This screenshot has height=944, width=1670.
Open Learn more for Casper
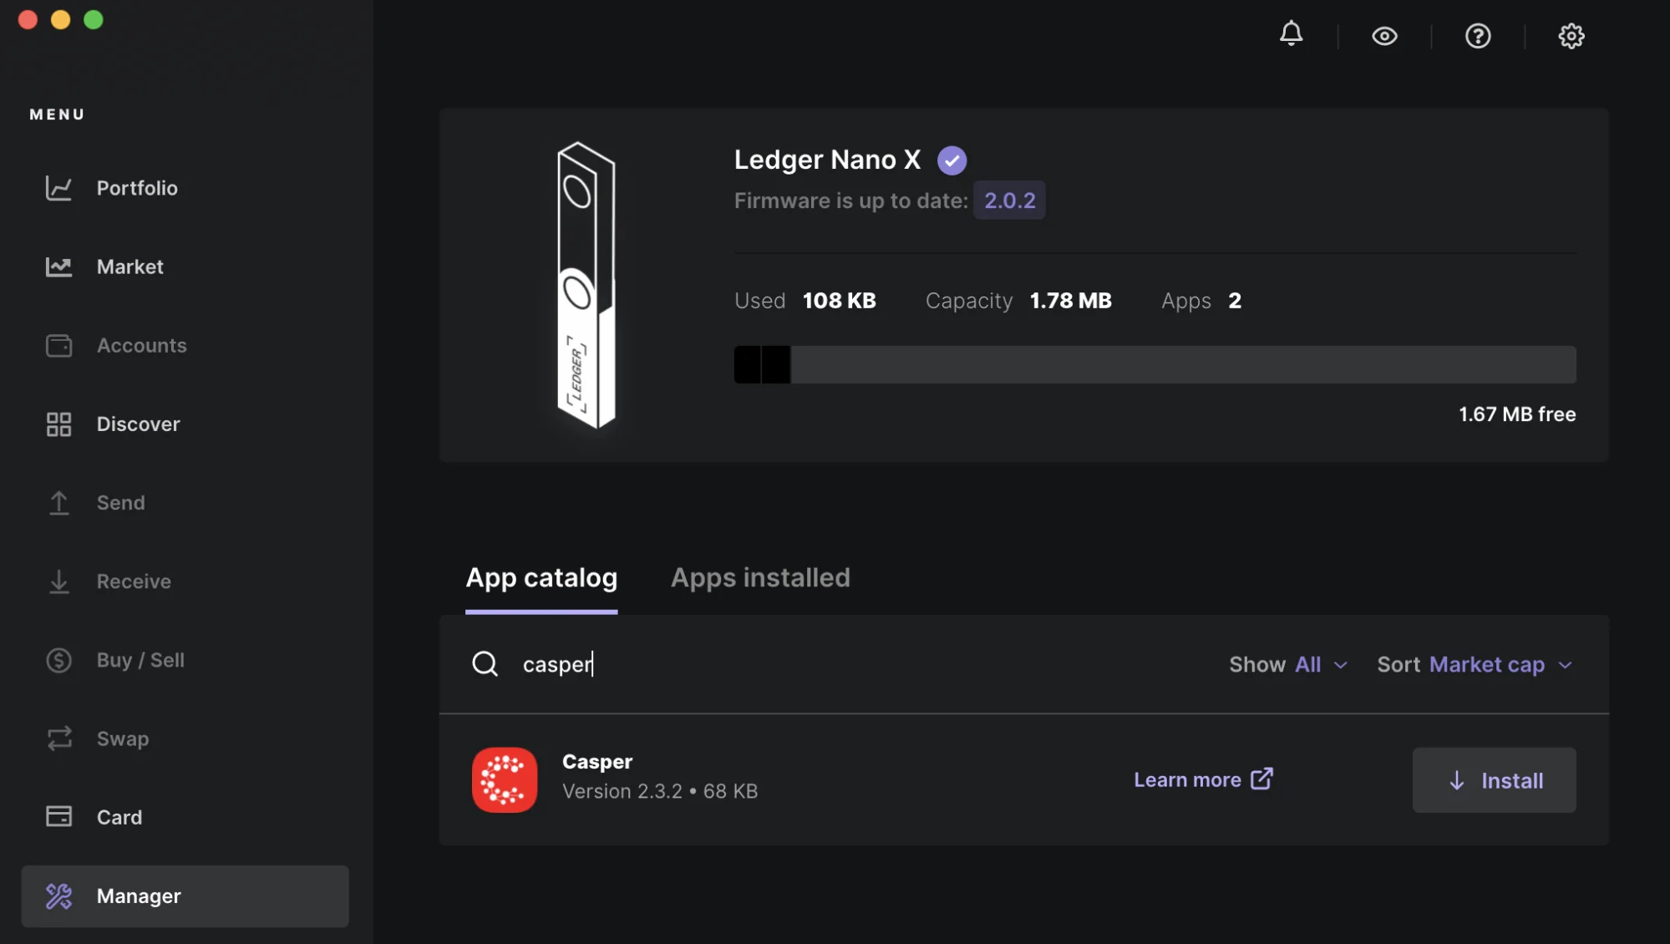pyautogui.click(x=1202, y=779)
